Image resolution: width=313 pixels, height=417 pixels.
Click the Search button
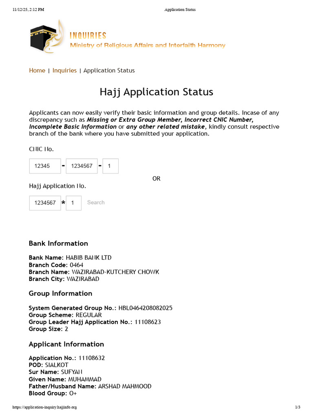coord(96,202)
